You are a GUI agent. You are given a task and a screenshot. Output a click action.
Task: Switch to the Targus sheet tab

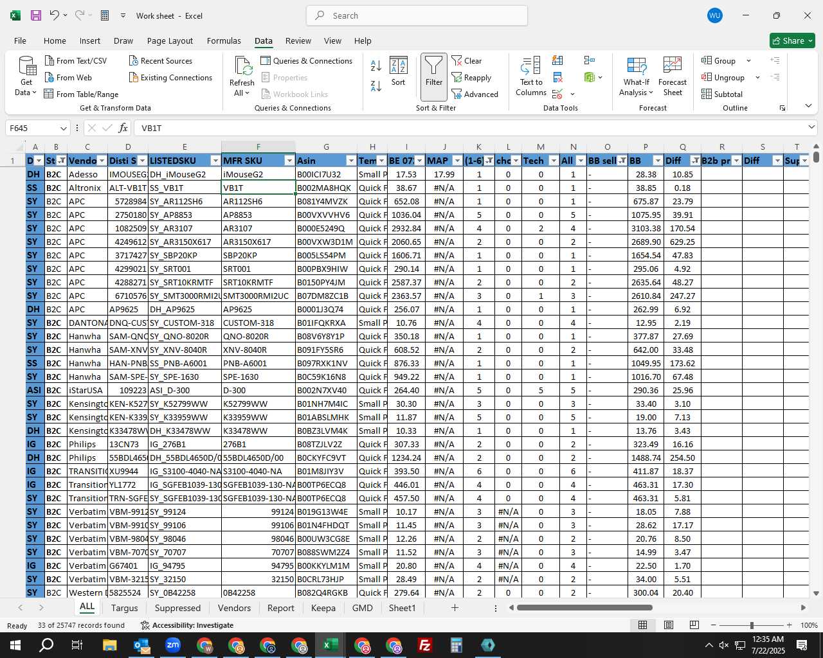point(124,608)
